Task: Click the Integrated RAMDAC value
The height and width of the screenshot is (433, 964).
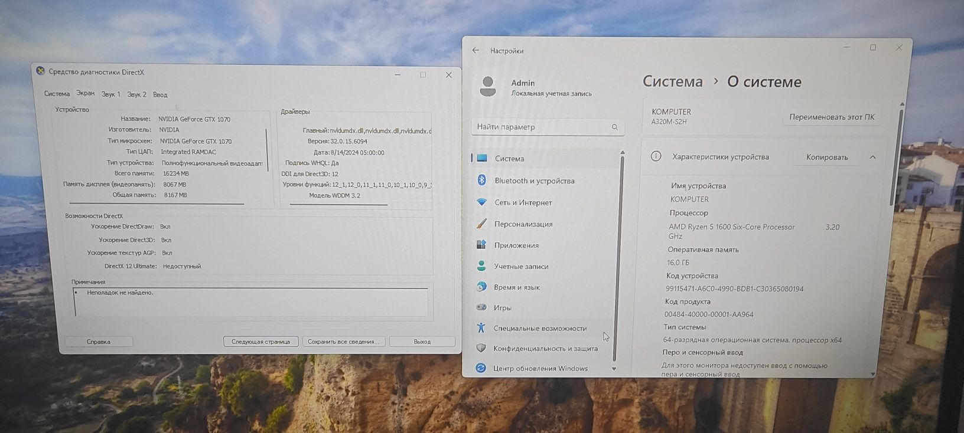Action: (188, 152)
